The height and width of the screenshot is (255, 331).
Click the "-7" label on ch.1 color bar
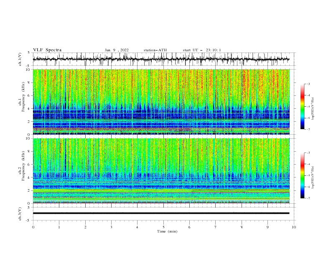tap(308, 129)
